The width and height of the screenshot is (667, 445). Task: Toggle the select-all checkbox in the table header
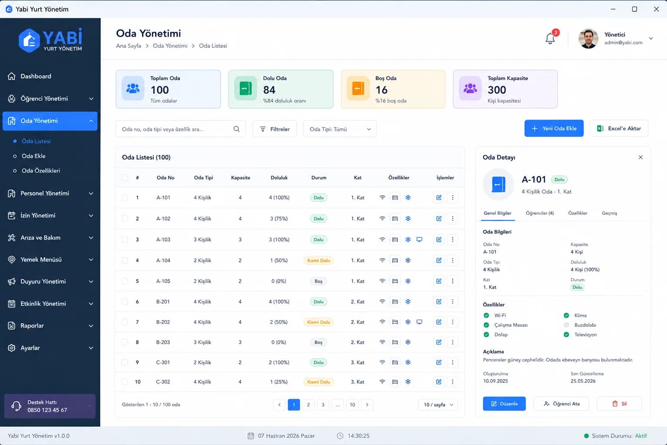point(125,178)
